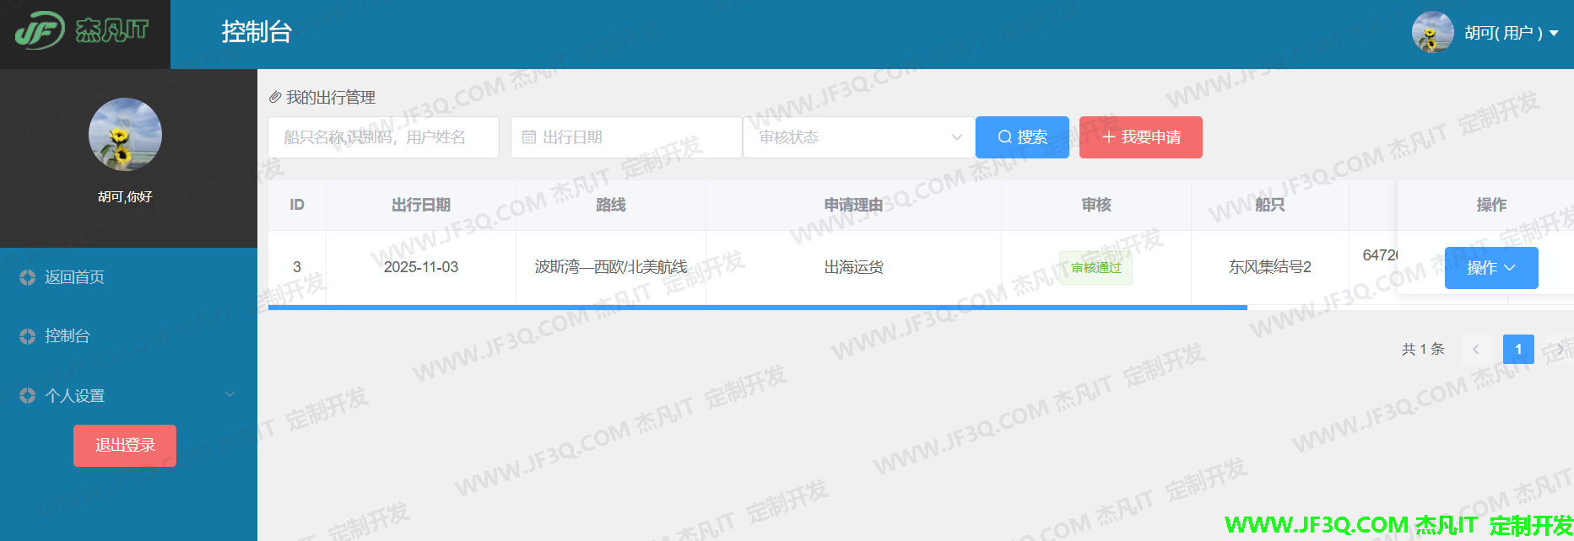Focus the 船只名称 search input field

(383, 137)
